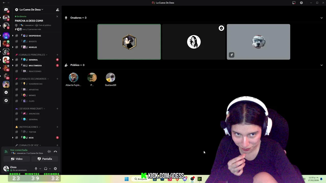Image resolution: width=326 pixels, height=183 pixels.
Task: Select the speaker tile with hexagon avatar
Action: pos(129,42)
